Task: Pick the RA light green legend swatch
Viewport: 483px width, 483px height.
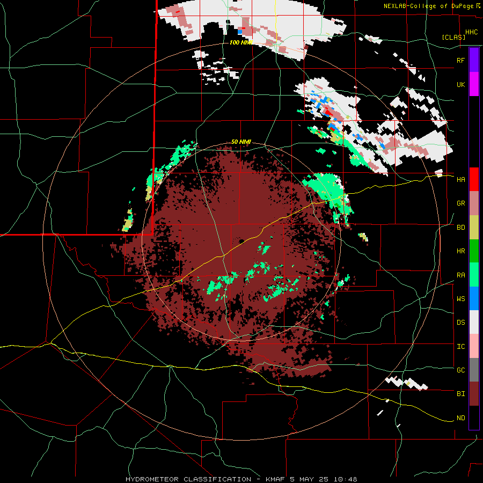Action: coord(474,275)
